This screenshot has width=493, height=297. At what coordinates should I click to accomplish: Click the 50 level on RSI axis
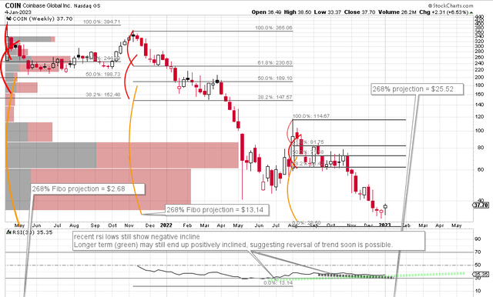click(x=478, y=265)
